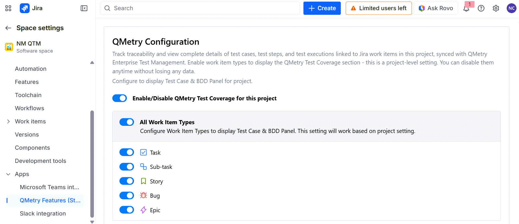Click the warning triangle in Limited users left

point(354,8)
